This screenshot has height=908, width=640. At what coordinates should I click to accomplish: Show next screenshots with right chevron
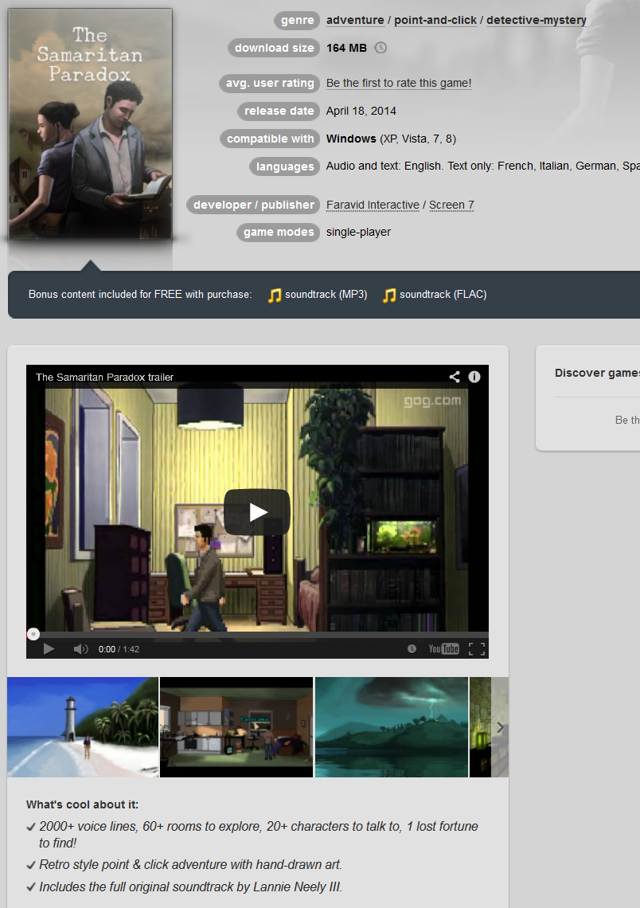click(500, 728)
